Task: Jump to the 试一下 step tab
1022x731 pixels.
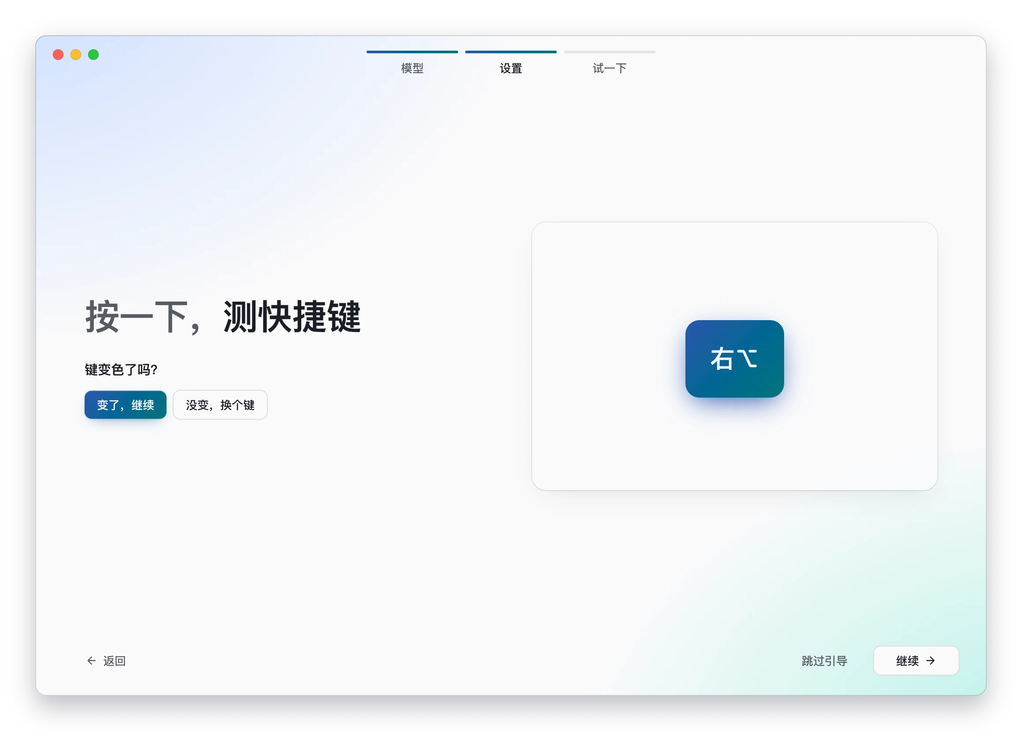Action: (x=609, y=68)
